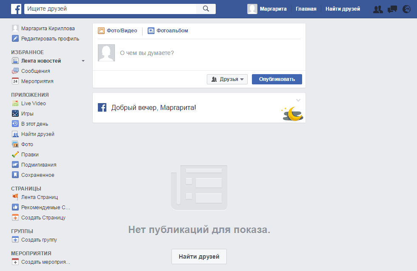Image resolution: width=417 pixels, height=271 pixels.
Task: Open Редактировать профиль link
Action: tap(50, 39)
